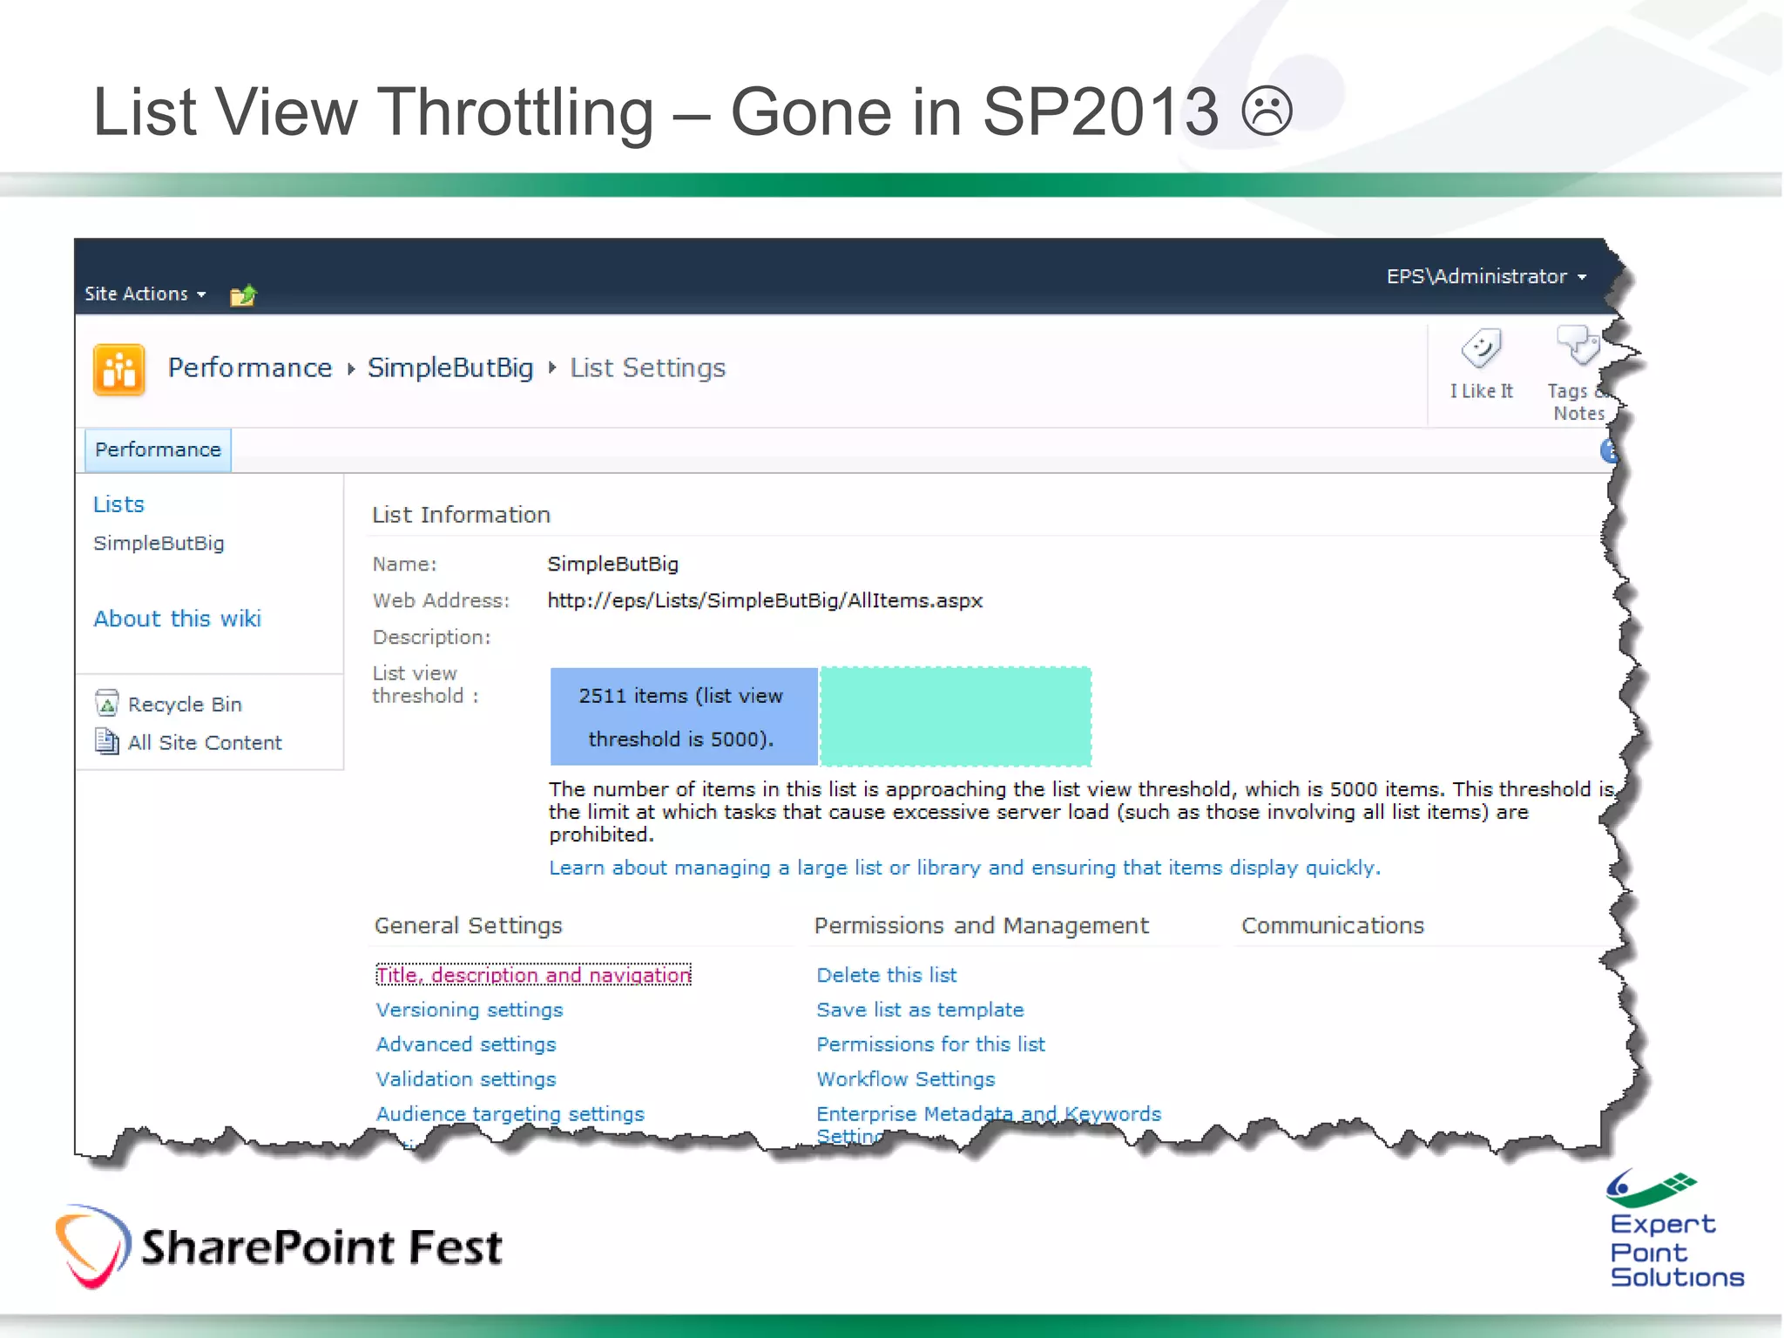This screenshot has height=1338, width=1784.
Task: Click the Communications heading
Action: click(1333, 925)
